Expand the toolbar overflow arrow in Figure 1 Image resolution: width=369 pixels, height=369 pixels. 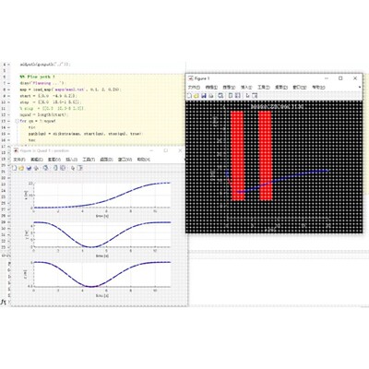[x=360, y=88]
